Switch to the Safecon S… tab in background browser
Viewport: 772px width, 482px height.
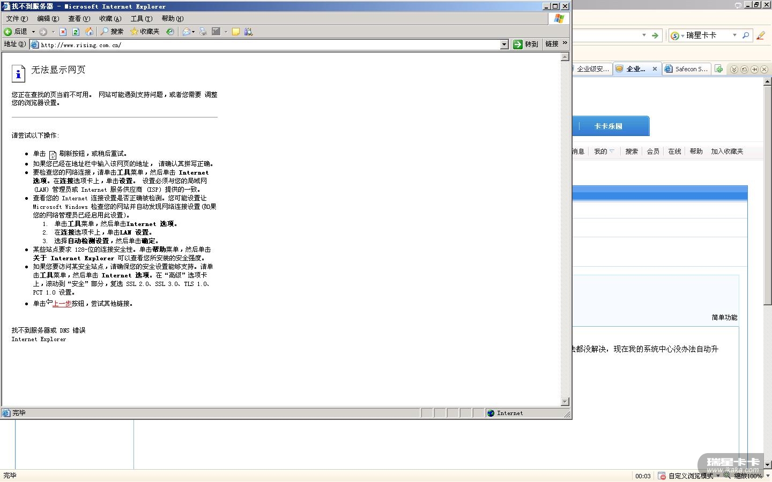pos(687,69)
